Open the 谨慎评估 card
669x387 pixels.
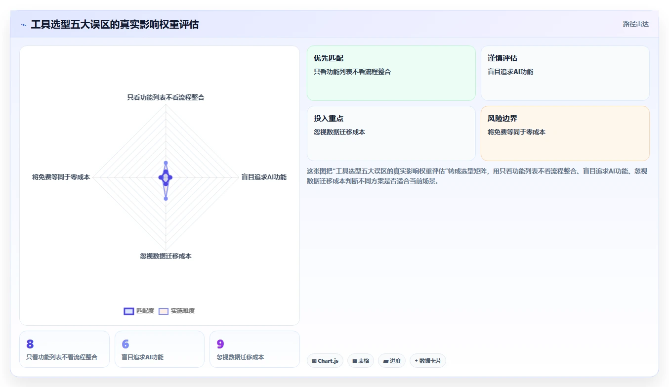565,73
